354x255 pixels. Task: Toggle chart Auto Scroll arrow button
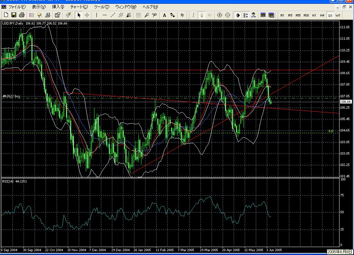point(238,15)
